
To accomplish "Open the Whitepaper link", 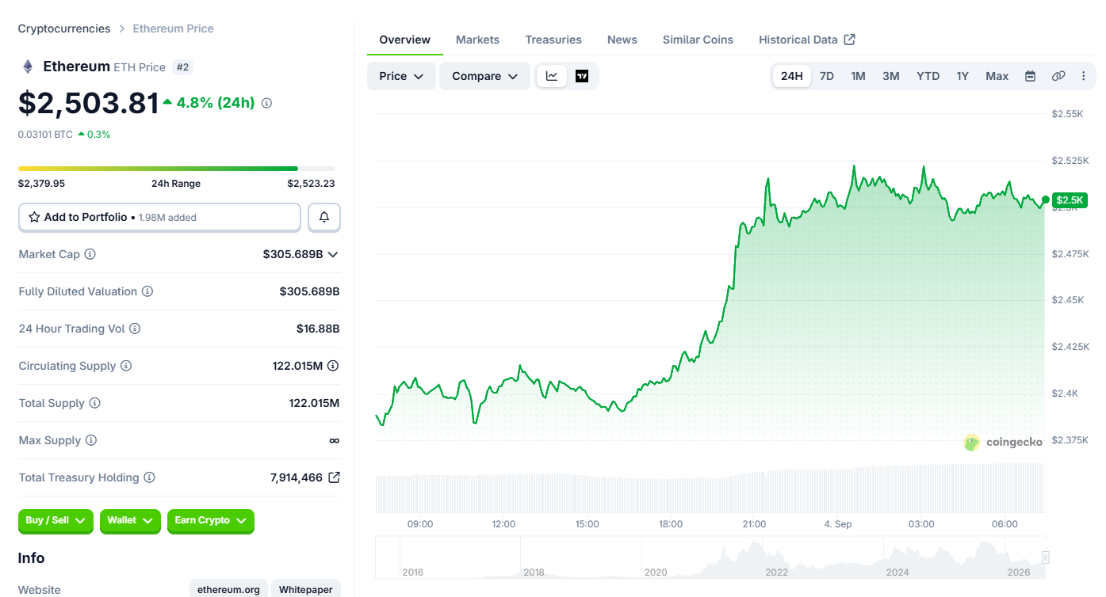I will pos(306,589).
